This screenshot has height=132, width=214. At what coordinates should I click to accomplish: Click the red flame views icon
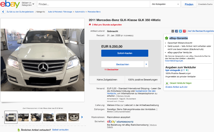pos(90,25)
